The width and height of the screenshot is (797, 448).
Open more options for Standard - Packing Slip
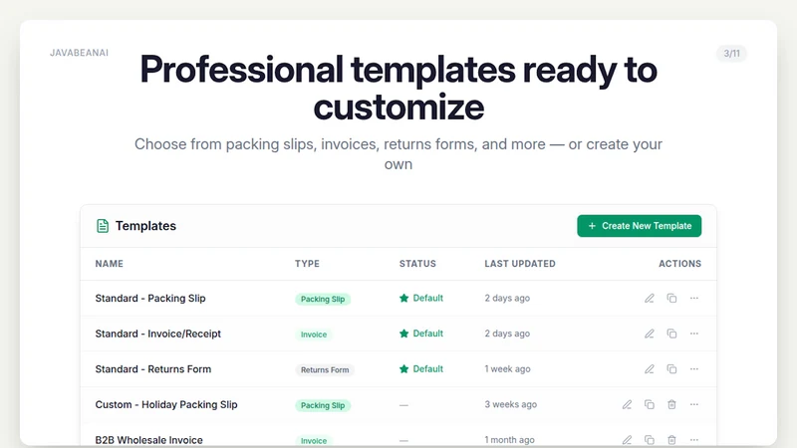(x=693, y=298)
